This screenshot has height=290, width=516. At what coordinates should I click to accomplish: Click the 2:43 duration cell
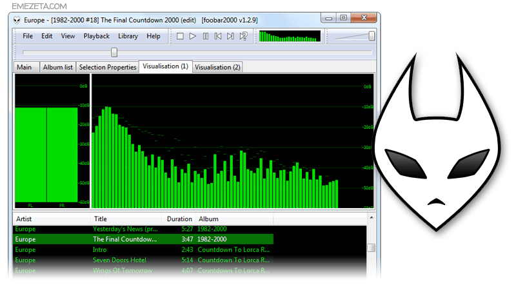(187, 250)
